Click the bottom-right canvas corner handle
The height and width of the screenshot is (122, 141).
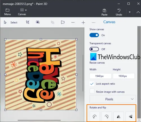coord(76,110)
